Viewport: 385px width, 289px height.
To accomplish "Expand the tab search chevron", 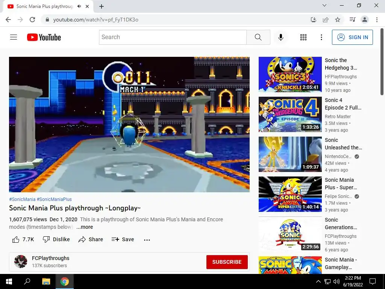I will point(324,5).
